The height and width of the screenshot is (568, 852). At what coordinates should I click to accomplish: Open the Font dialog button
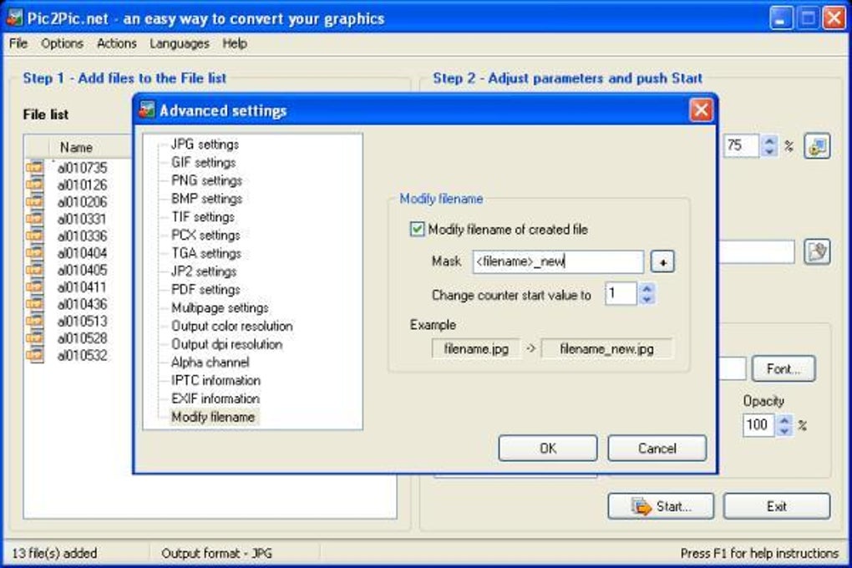tap(784, 369)
